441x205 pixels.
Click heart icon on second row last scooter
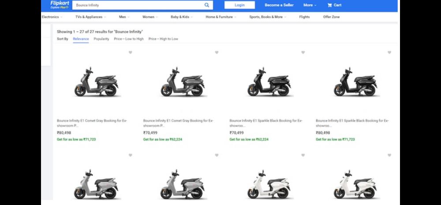pos(389,155)
